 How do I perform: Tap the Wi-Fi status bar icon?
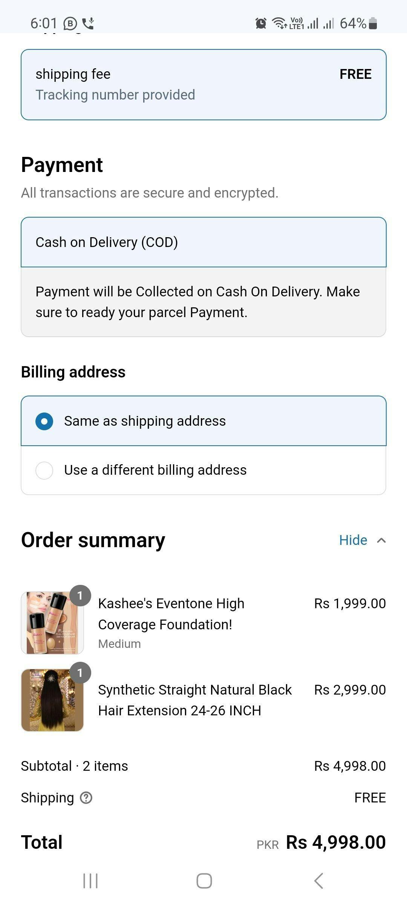point(279,23)
